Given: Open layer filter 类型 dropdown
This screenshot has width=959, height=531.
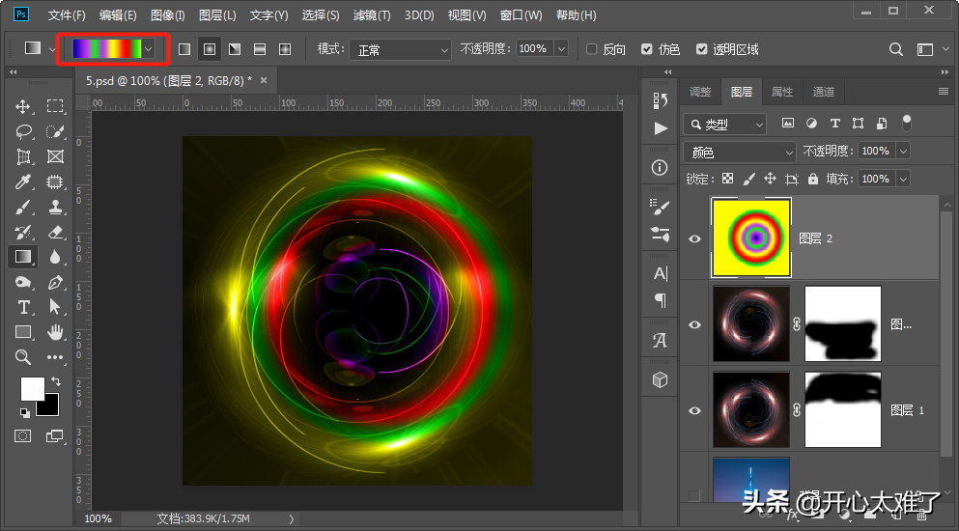Looking at the screenshot, I should (724, 125).
